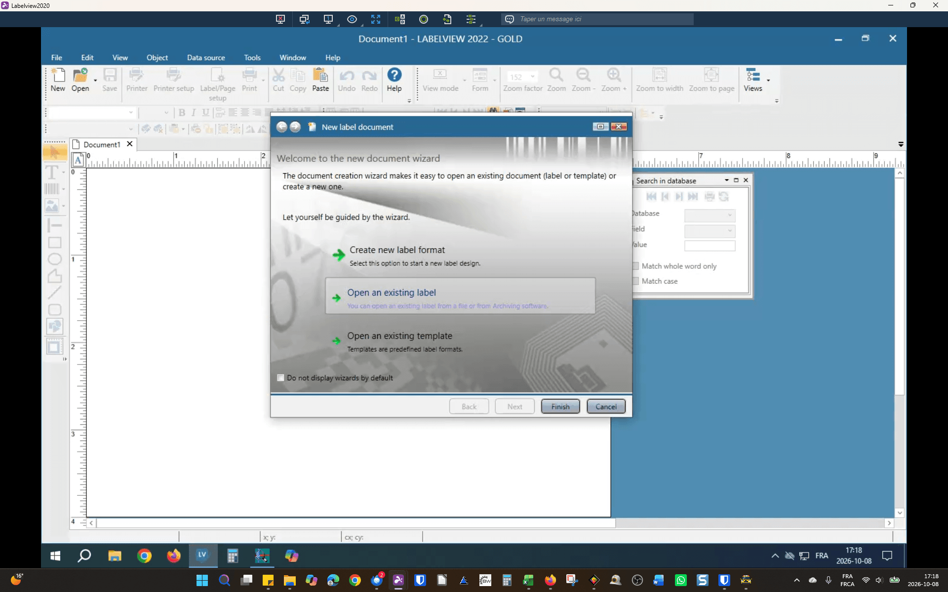Open Chrome from inner remote taskbar
Image resolution: width=948 pixels, height=592 pixels.
point(144,556)
